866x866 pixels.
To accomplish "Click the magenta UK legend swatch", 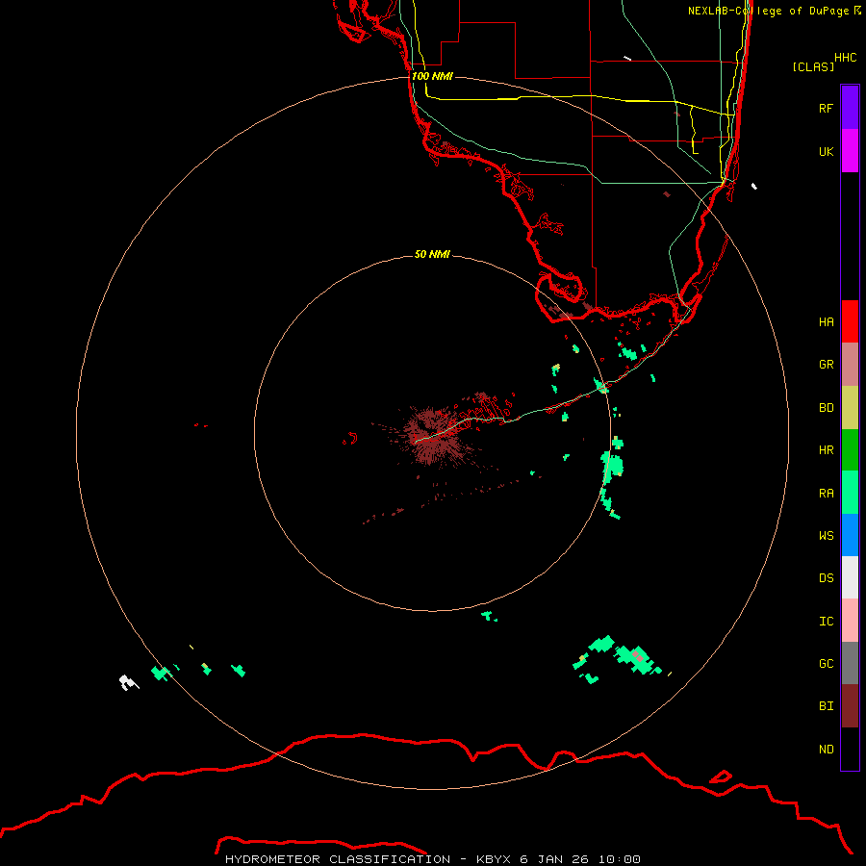I will pyautogui.click(x=850, y=151).
